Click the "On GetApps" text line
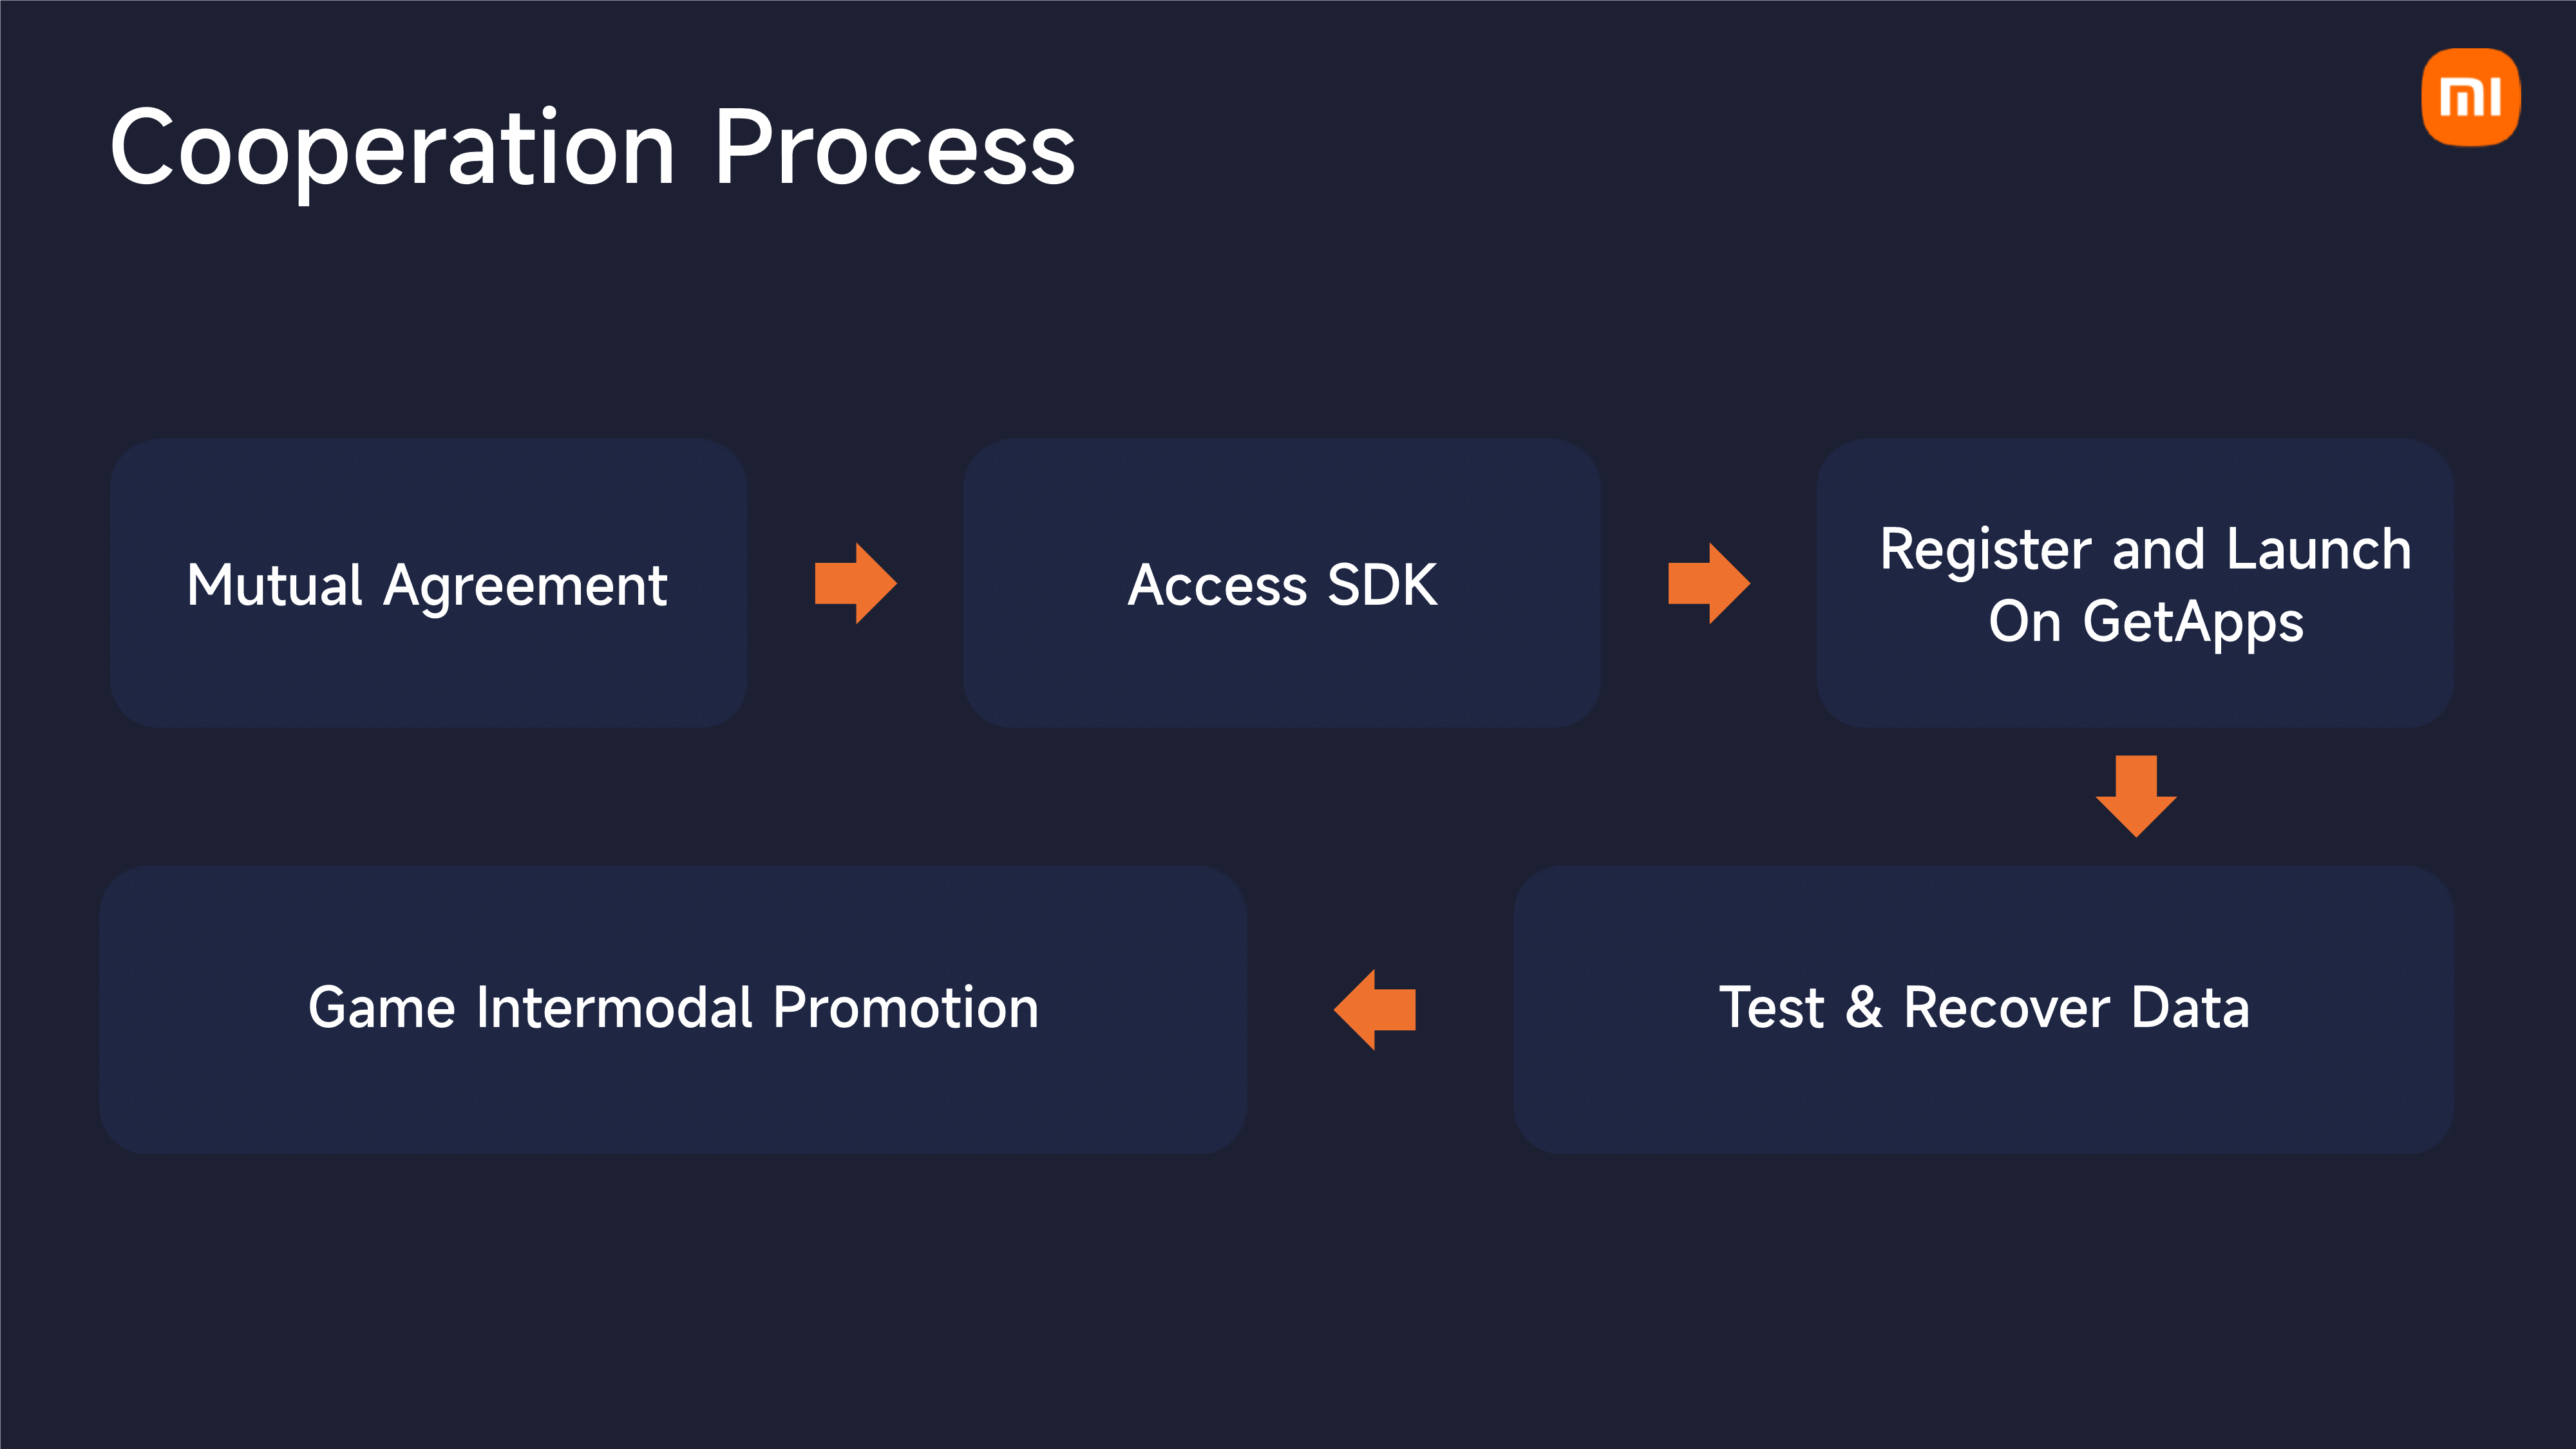 [x=2145, y=622]
